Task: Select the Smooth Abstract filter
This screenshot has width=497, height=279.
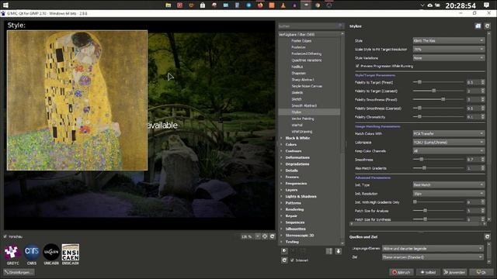Action: 304,105
